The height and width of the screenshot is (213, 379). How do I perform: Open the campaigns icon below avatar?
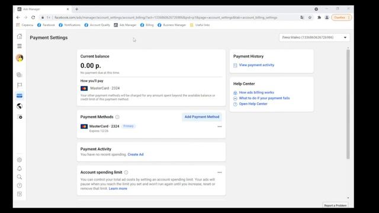20,75
